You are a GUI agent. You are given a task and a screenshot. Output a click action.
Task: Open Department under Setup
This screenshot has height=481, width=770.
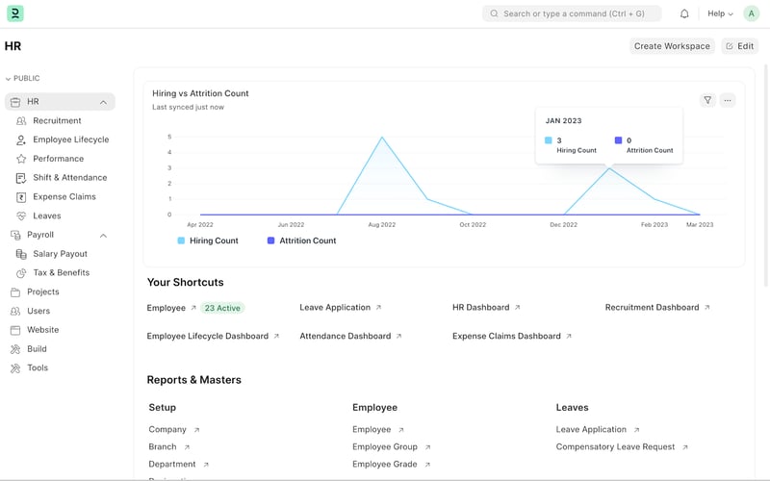(172, 465)
